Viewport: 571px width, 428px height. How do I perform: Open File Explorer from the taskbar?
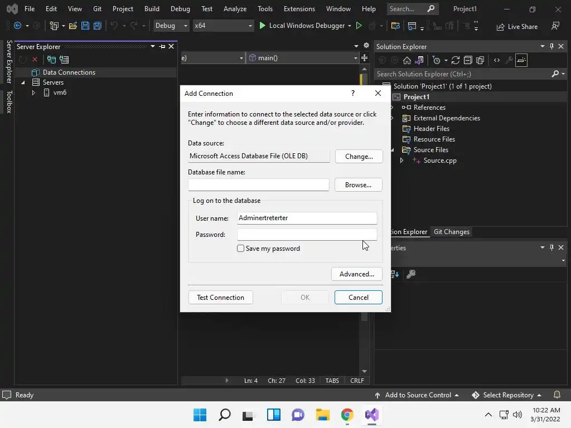click(x=323, y=415)
